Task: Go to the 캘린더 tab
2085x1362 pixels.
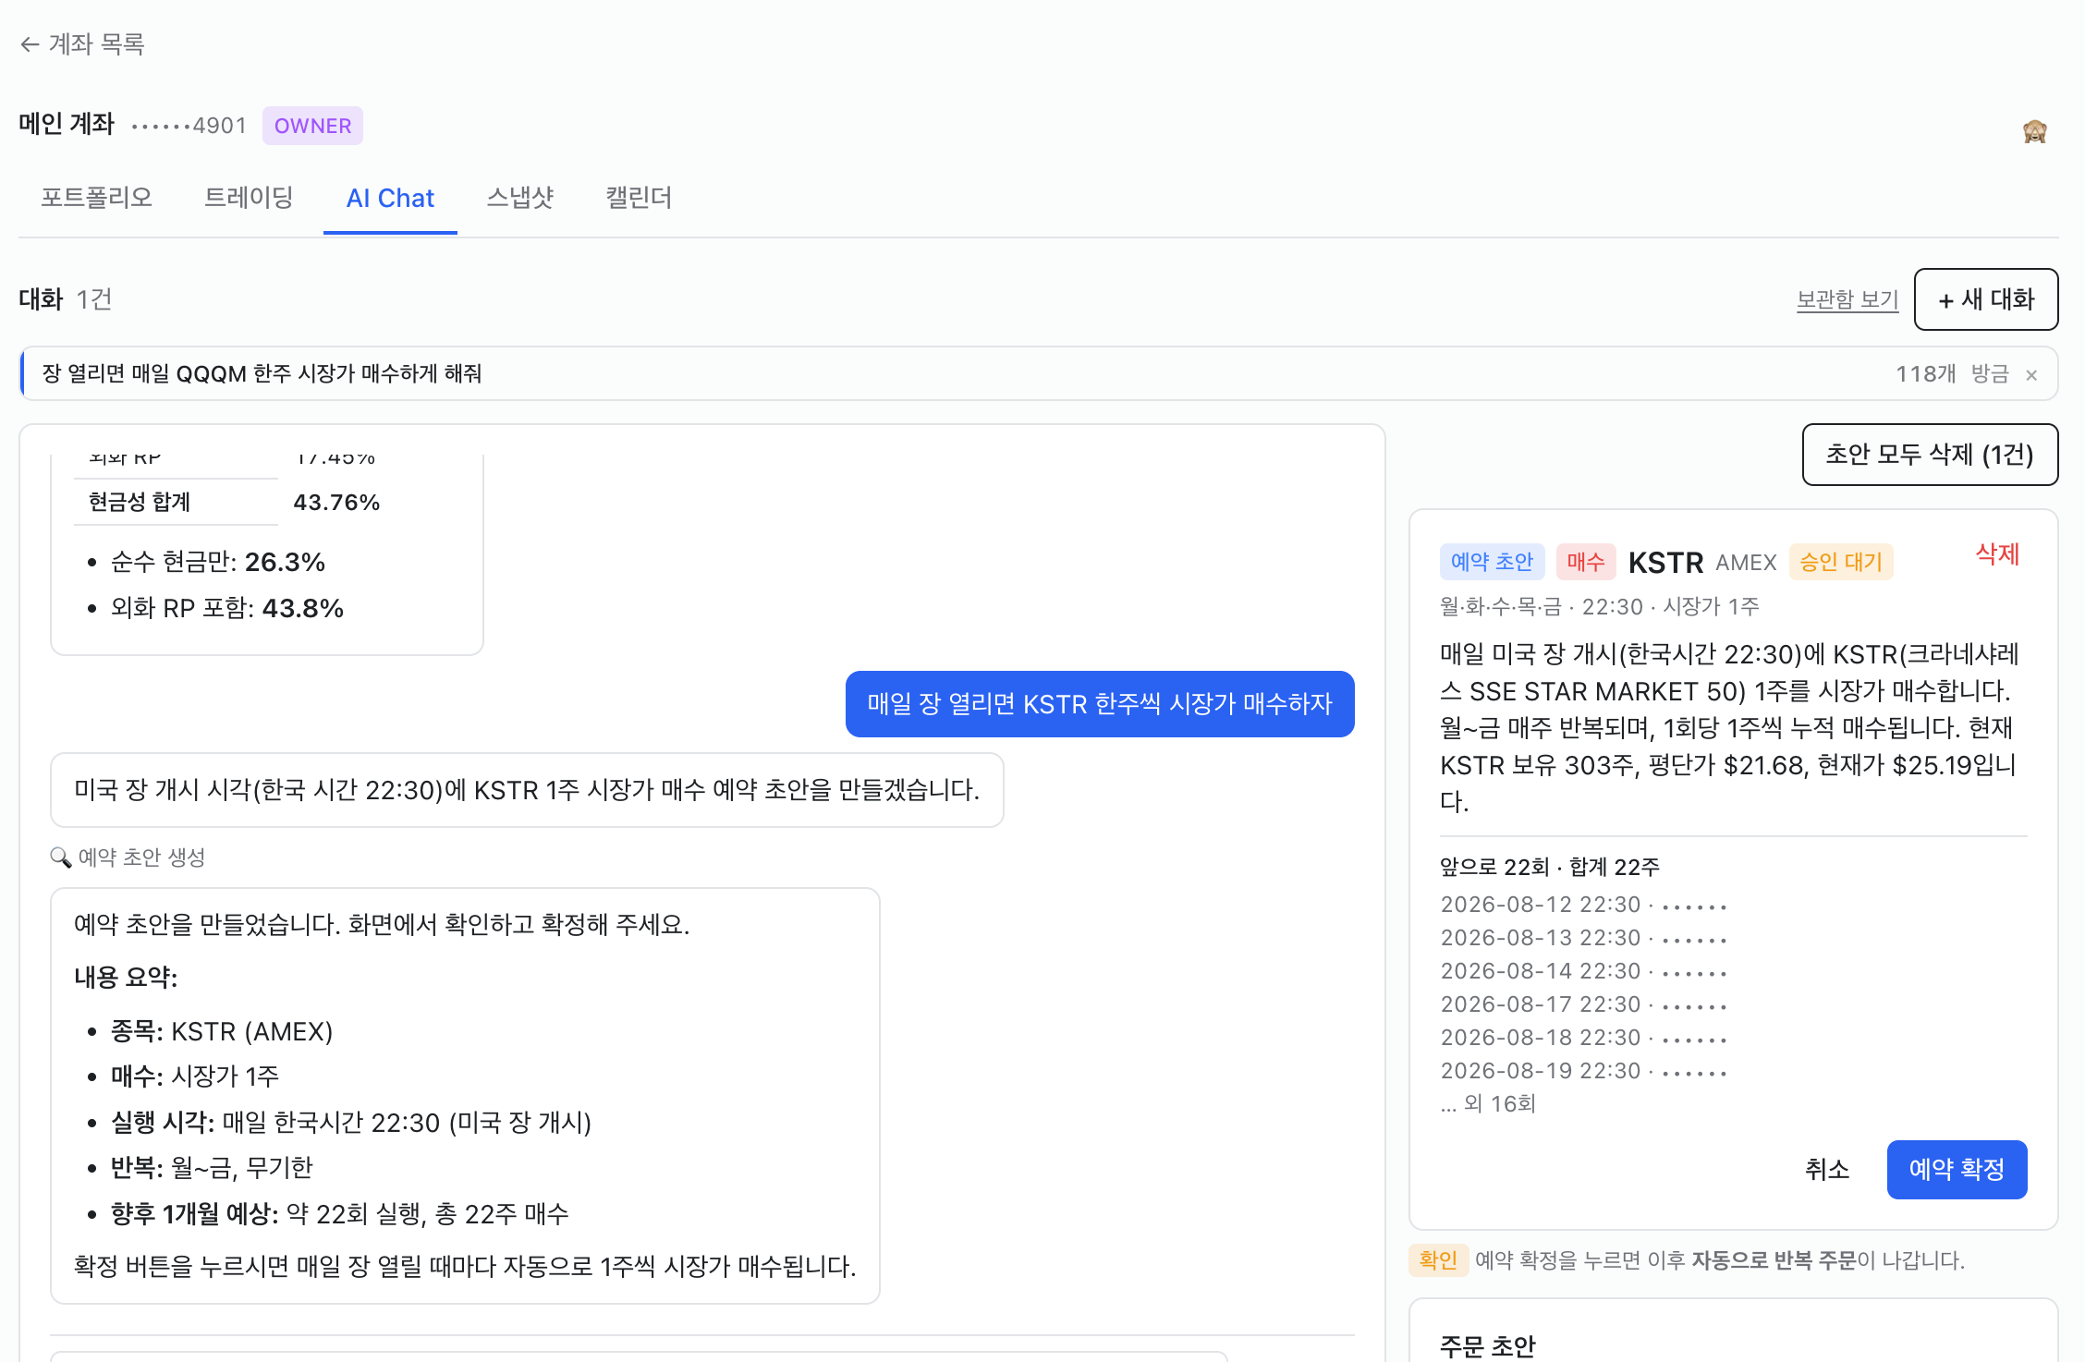Action: pyautogui.click(x=639, y=198)
